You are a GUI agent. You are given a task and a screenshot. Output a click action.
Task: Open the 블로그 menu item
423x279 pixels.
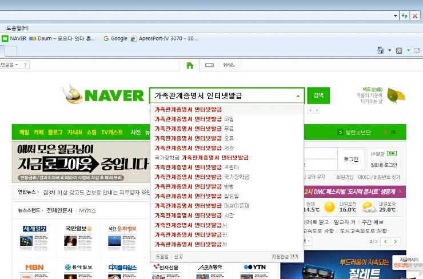point(55,132)
